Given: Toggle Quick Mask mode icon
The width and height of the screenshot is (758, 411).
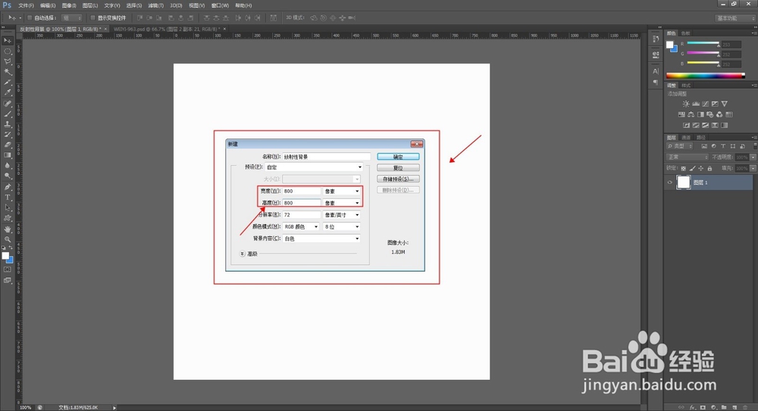Looking at the screenshot, I should point(8,269).
